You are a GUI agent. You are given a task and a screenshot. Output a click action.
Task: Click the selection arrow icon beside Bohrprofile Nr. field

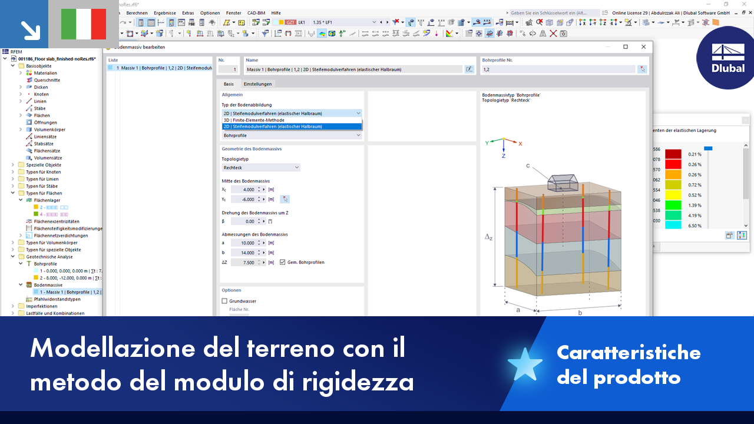(642, 69)
